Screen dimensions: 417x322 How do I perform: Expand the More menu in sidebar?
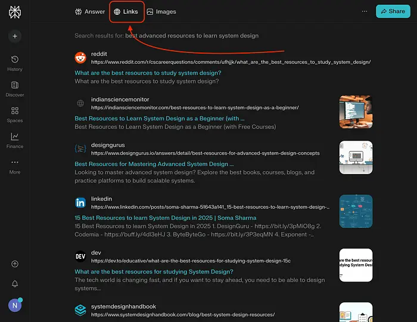[15, 166]
